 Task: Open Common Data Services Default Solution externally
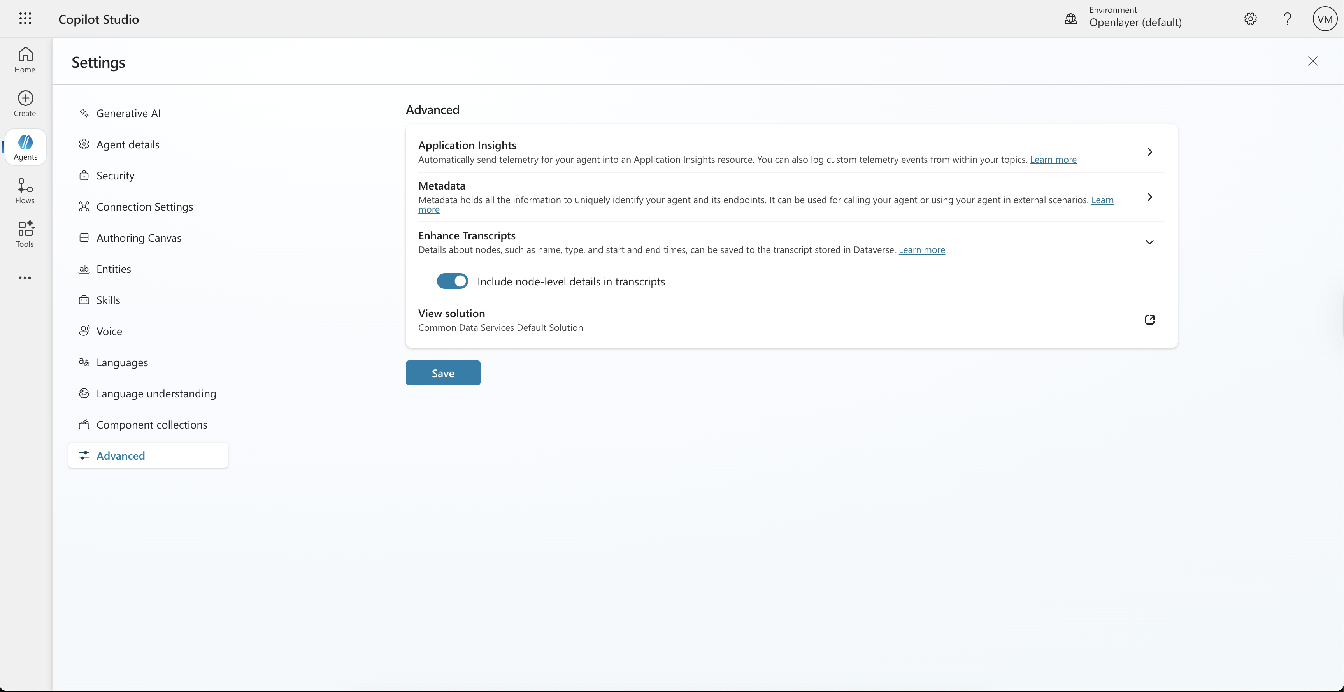click(1149, 320)
